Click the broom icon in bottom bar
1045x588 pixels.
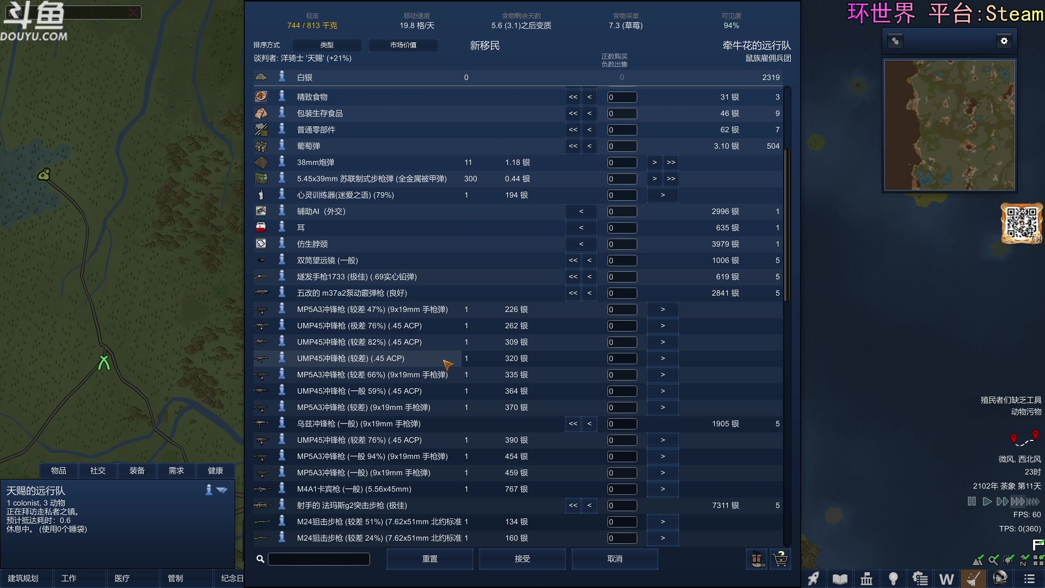(x=973, y=579)
